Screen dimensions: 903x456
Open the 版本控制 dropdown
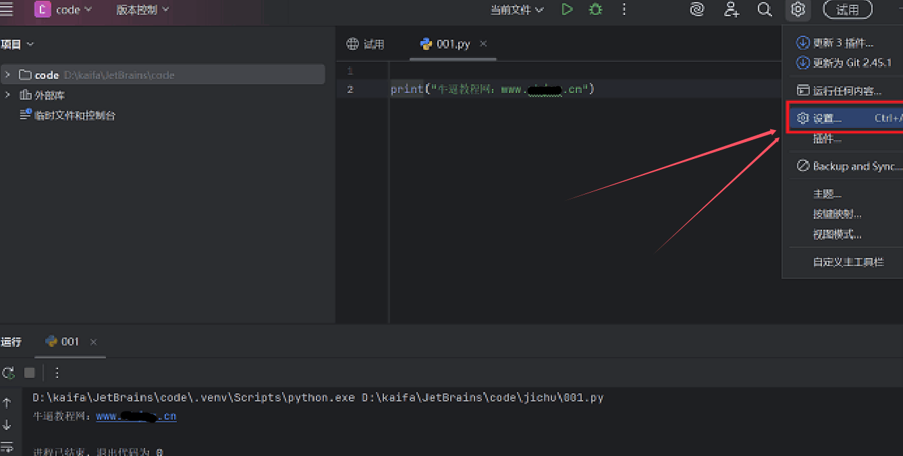(x=142, y=10)
